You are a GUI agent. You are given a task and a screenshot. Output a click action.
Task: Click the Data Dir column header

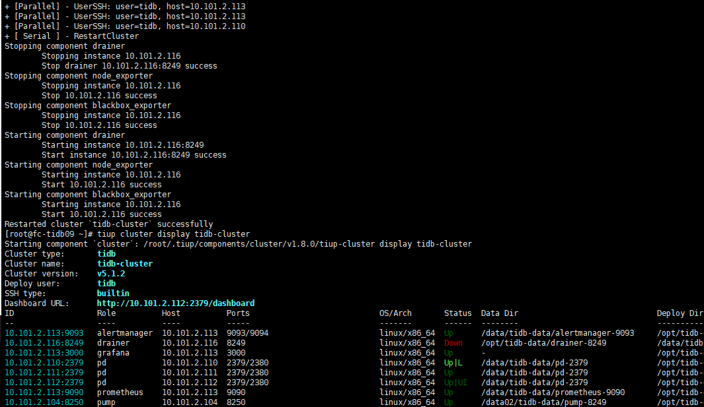pyautogui.click(x=500, y=313)
